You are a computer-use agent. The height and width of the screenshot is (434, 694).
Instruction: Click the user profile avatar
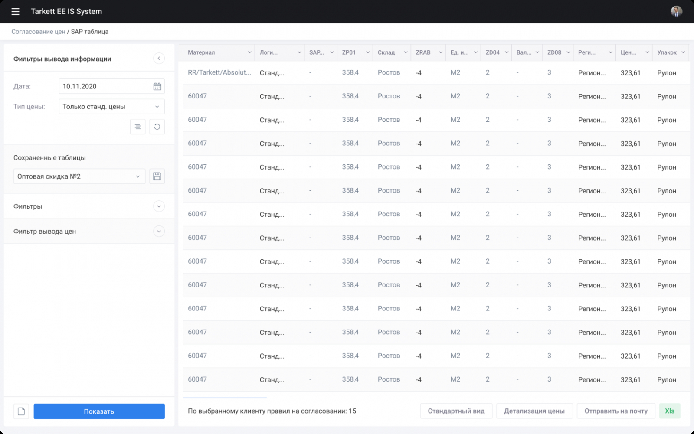[676, 12]
